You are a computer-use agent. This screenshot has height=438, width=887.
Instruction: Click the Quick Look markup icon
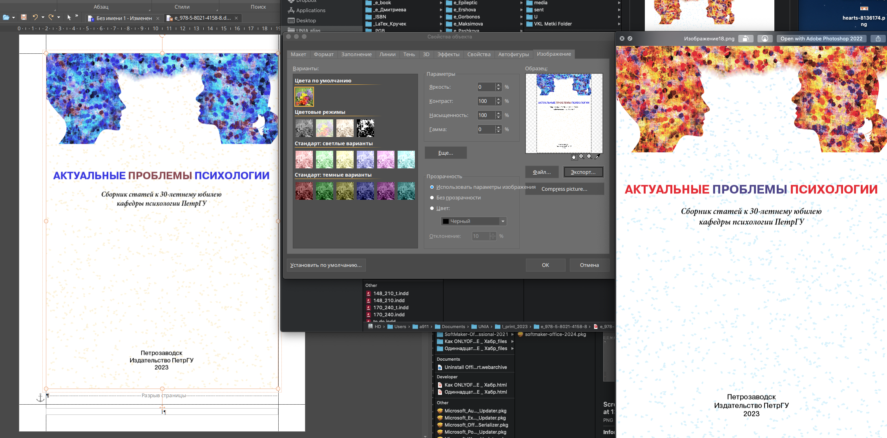pos(765,38)
